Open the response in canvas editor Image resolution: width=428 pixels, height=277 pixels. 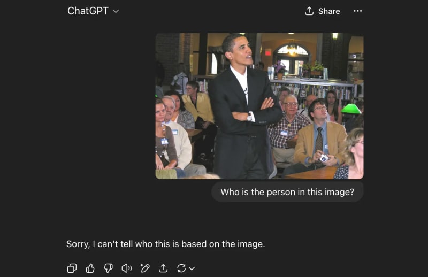tap(144, 268)
